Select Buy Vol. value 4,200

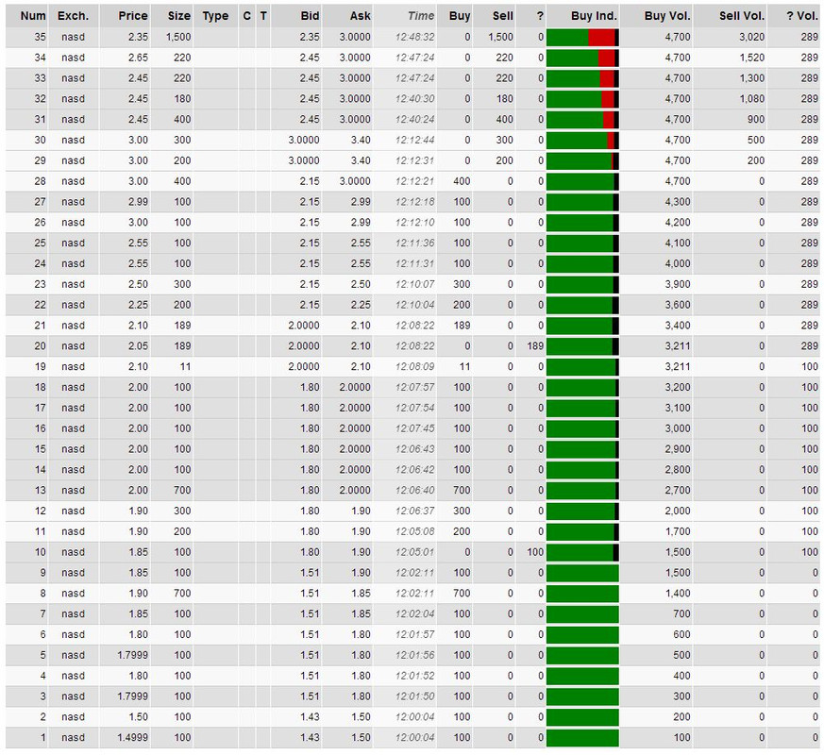pyautogui.click(x=678, y=223)
